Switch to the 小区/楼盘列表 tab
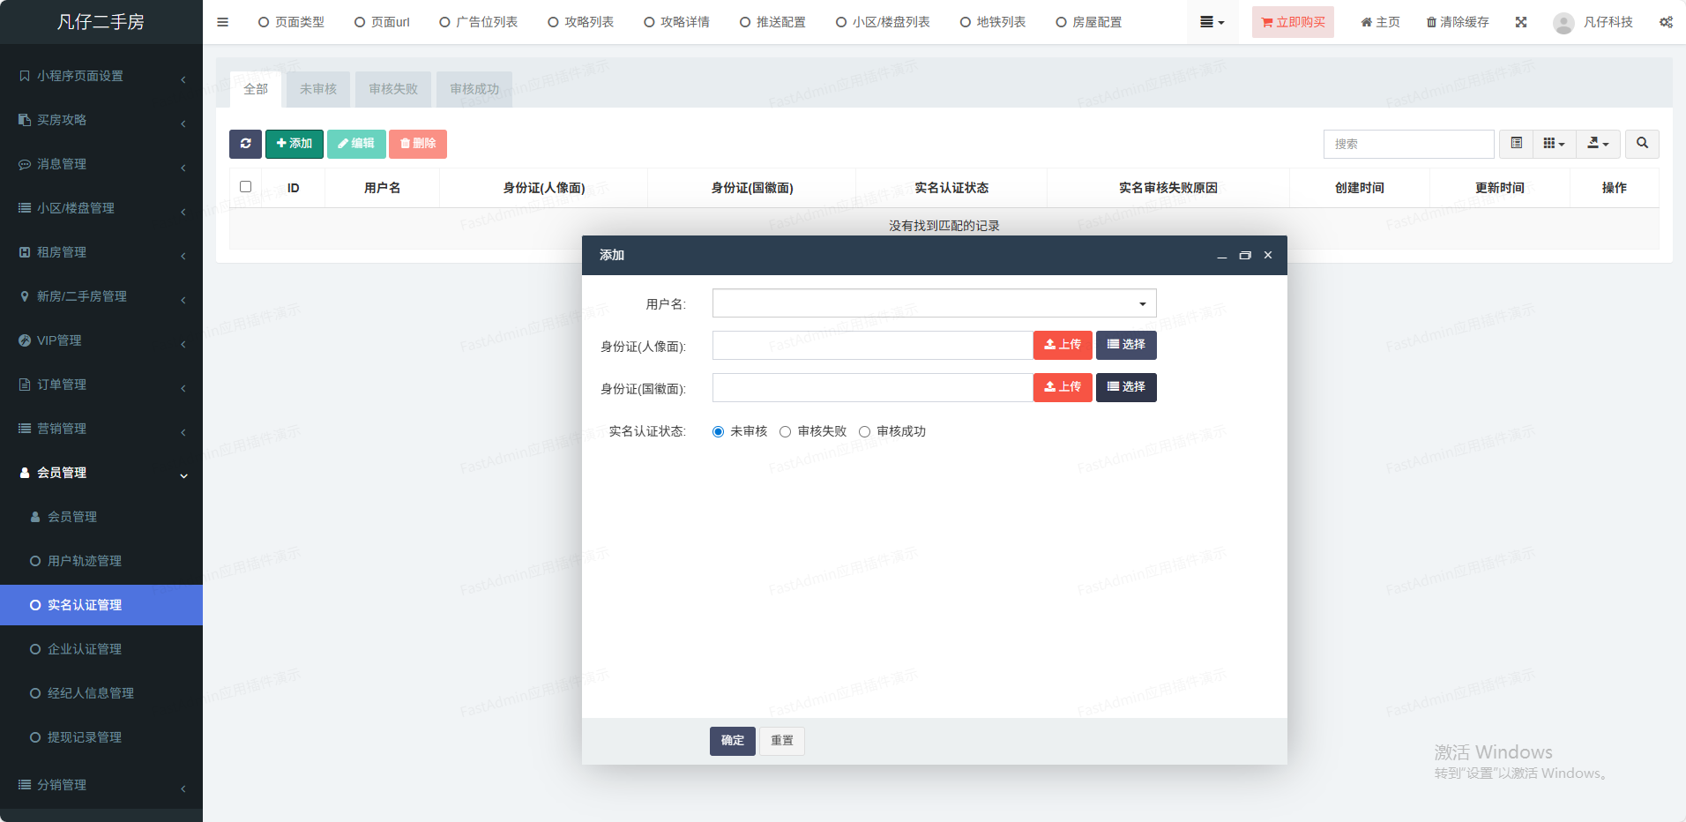 click(x=883, y=22)
